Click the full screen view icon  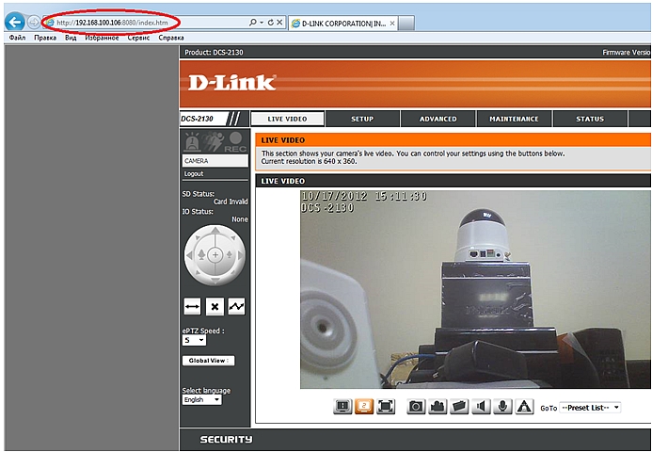coord(386,407)
